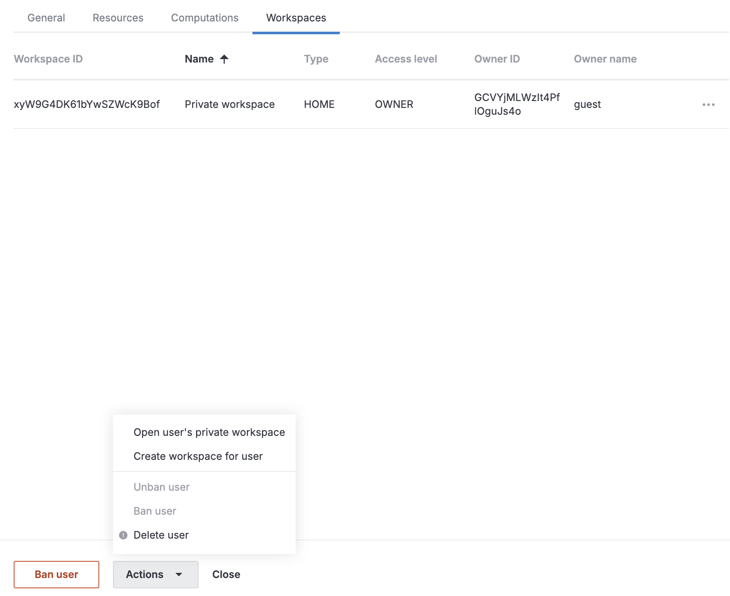Open the Actions dropdown
Image resolution: width=730 pixels, height=596 pixels.
click(x=155, y=574)
